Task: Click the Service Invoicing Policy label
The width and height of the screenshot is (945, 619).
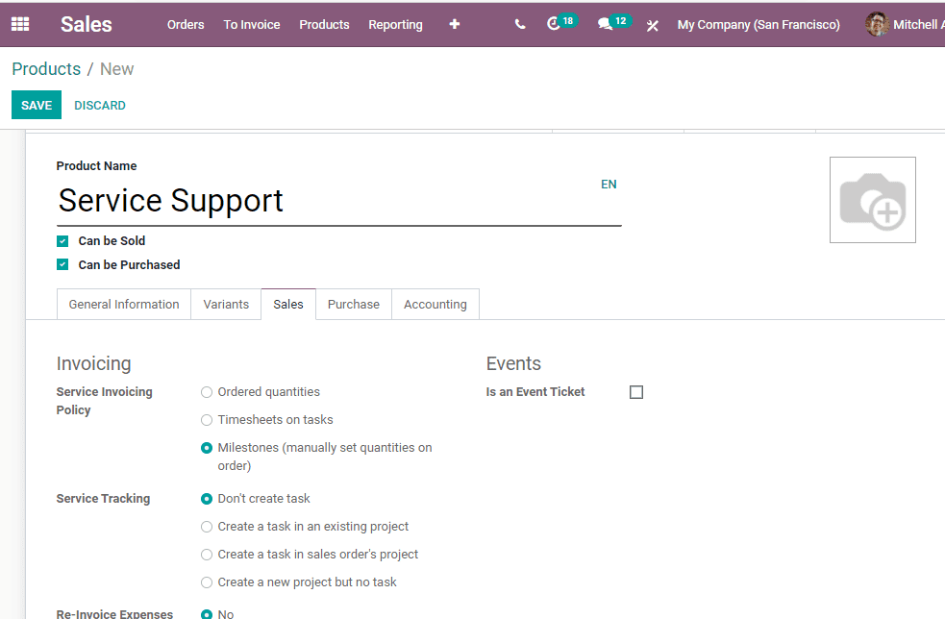Action: [x=104, y=401]
